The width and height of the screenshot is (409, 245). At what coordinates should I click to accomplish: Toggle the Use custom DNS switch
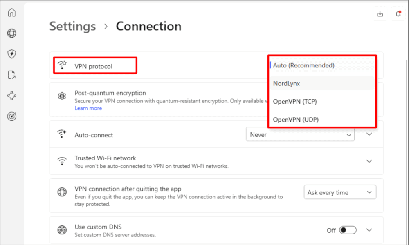tap(348, 230)
